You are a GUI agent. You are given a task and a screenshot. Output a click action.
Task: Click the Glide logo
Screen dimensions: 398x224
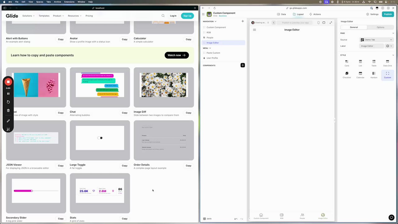click(12, 16)
